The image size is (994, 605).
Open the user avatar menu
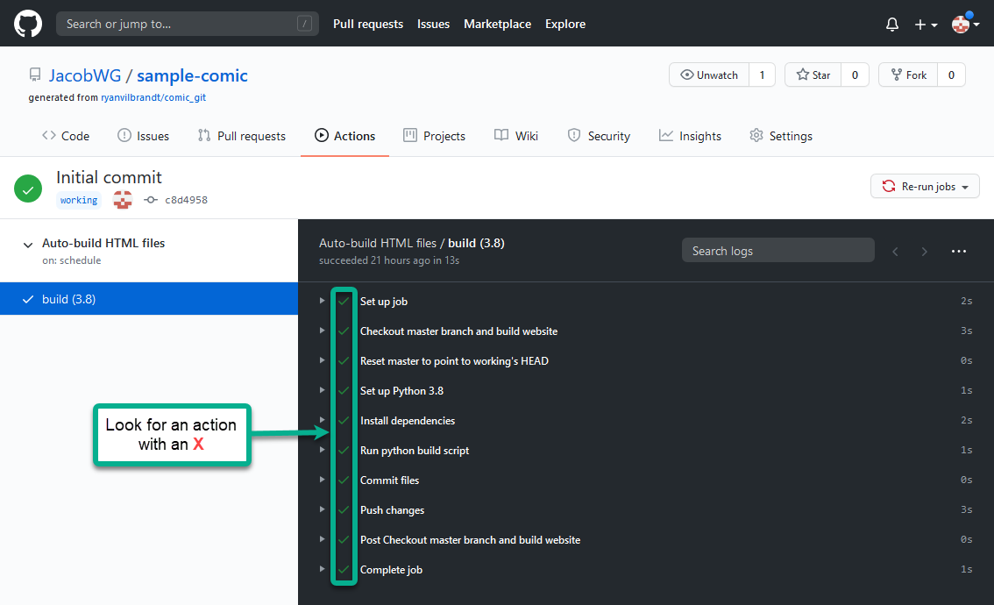click(x=965, y=24)
